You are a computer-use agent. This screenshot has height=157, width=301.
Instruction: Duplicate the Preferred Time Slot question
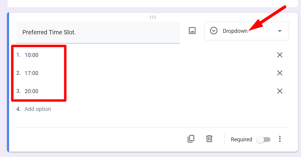point(191,139)
